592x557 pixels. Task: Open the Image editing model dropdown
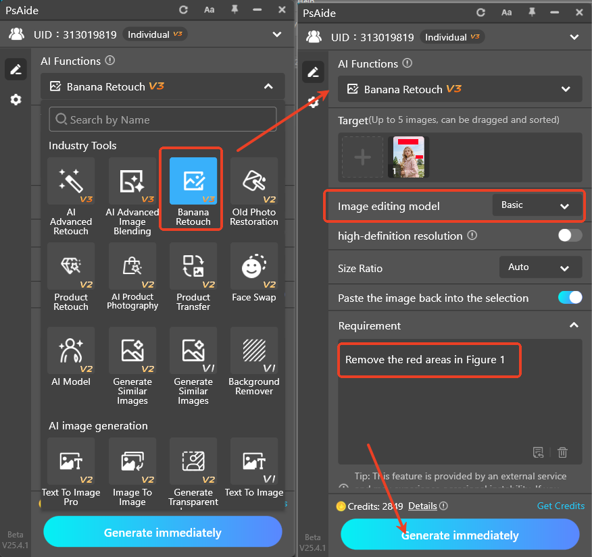pos(538,205)
